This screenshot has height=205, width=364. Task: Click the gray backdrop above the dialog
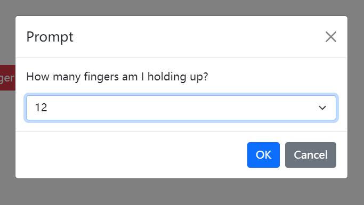coord(181,7)
